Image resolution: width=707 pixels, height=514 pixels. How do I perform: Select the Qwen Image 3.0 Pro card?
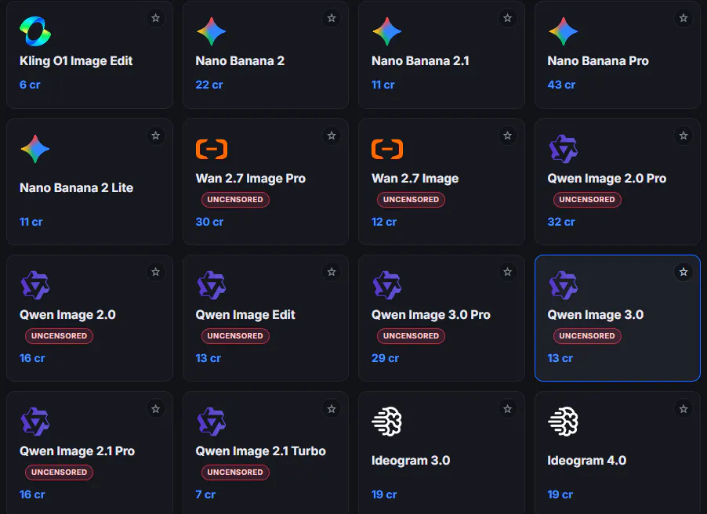(x=441, y=318)
